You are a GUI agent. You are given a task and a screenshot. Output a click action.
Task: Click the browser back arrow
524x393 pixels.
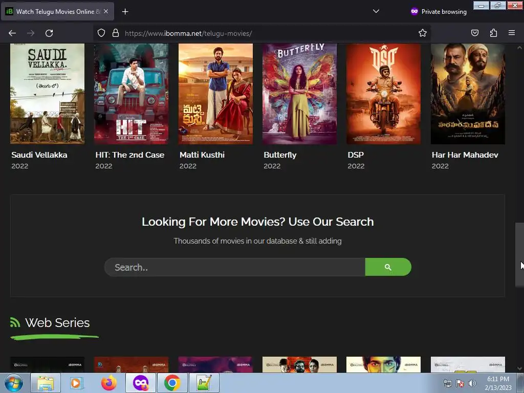[12, 33]
